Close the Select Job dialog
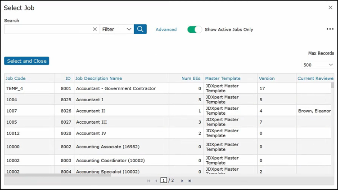Screen dimensions: 338x190 click(330, 8)
